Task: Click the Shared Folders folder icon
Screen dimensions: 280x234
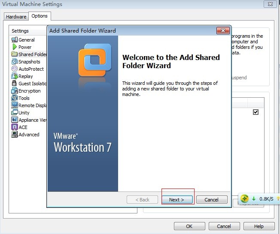Action: coord(15,54)
